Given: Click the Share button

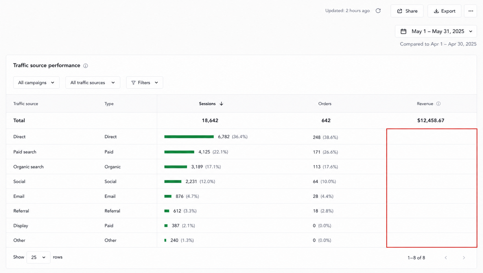Looking at the screenshot, I should pos(407,11).
